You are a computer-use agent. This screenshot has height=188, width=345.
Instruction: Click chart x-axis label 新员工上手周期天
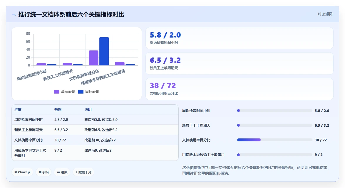[58, 75]
